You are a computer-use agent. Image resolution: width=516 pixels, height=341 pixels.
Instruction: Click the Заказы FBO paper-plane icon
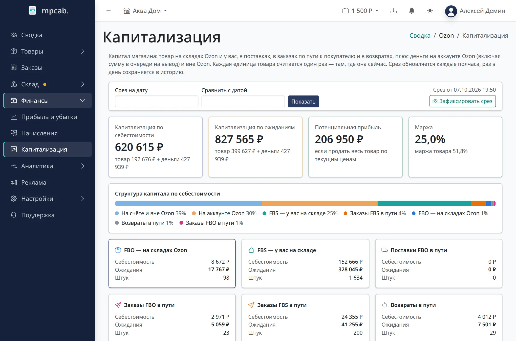pos(118,305)
